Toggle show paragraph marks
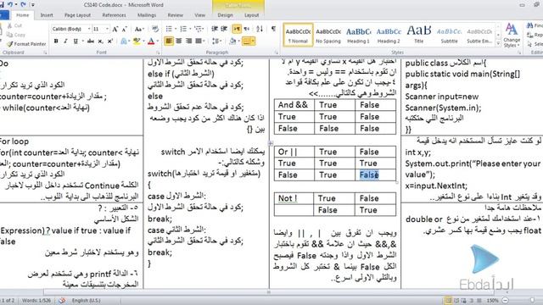 pos(273,29)
